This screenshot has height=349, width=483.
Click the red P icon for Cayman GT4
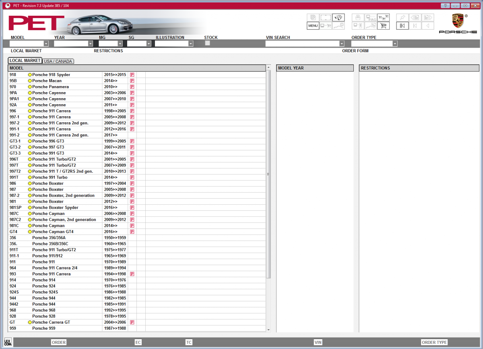point(132,232)
